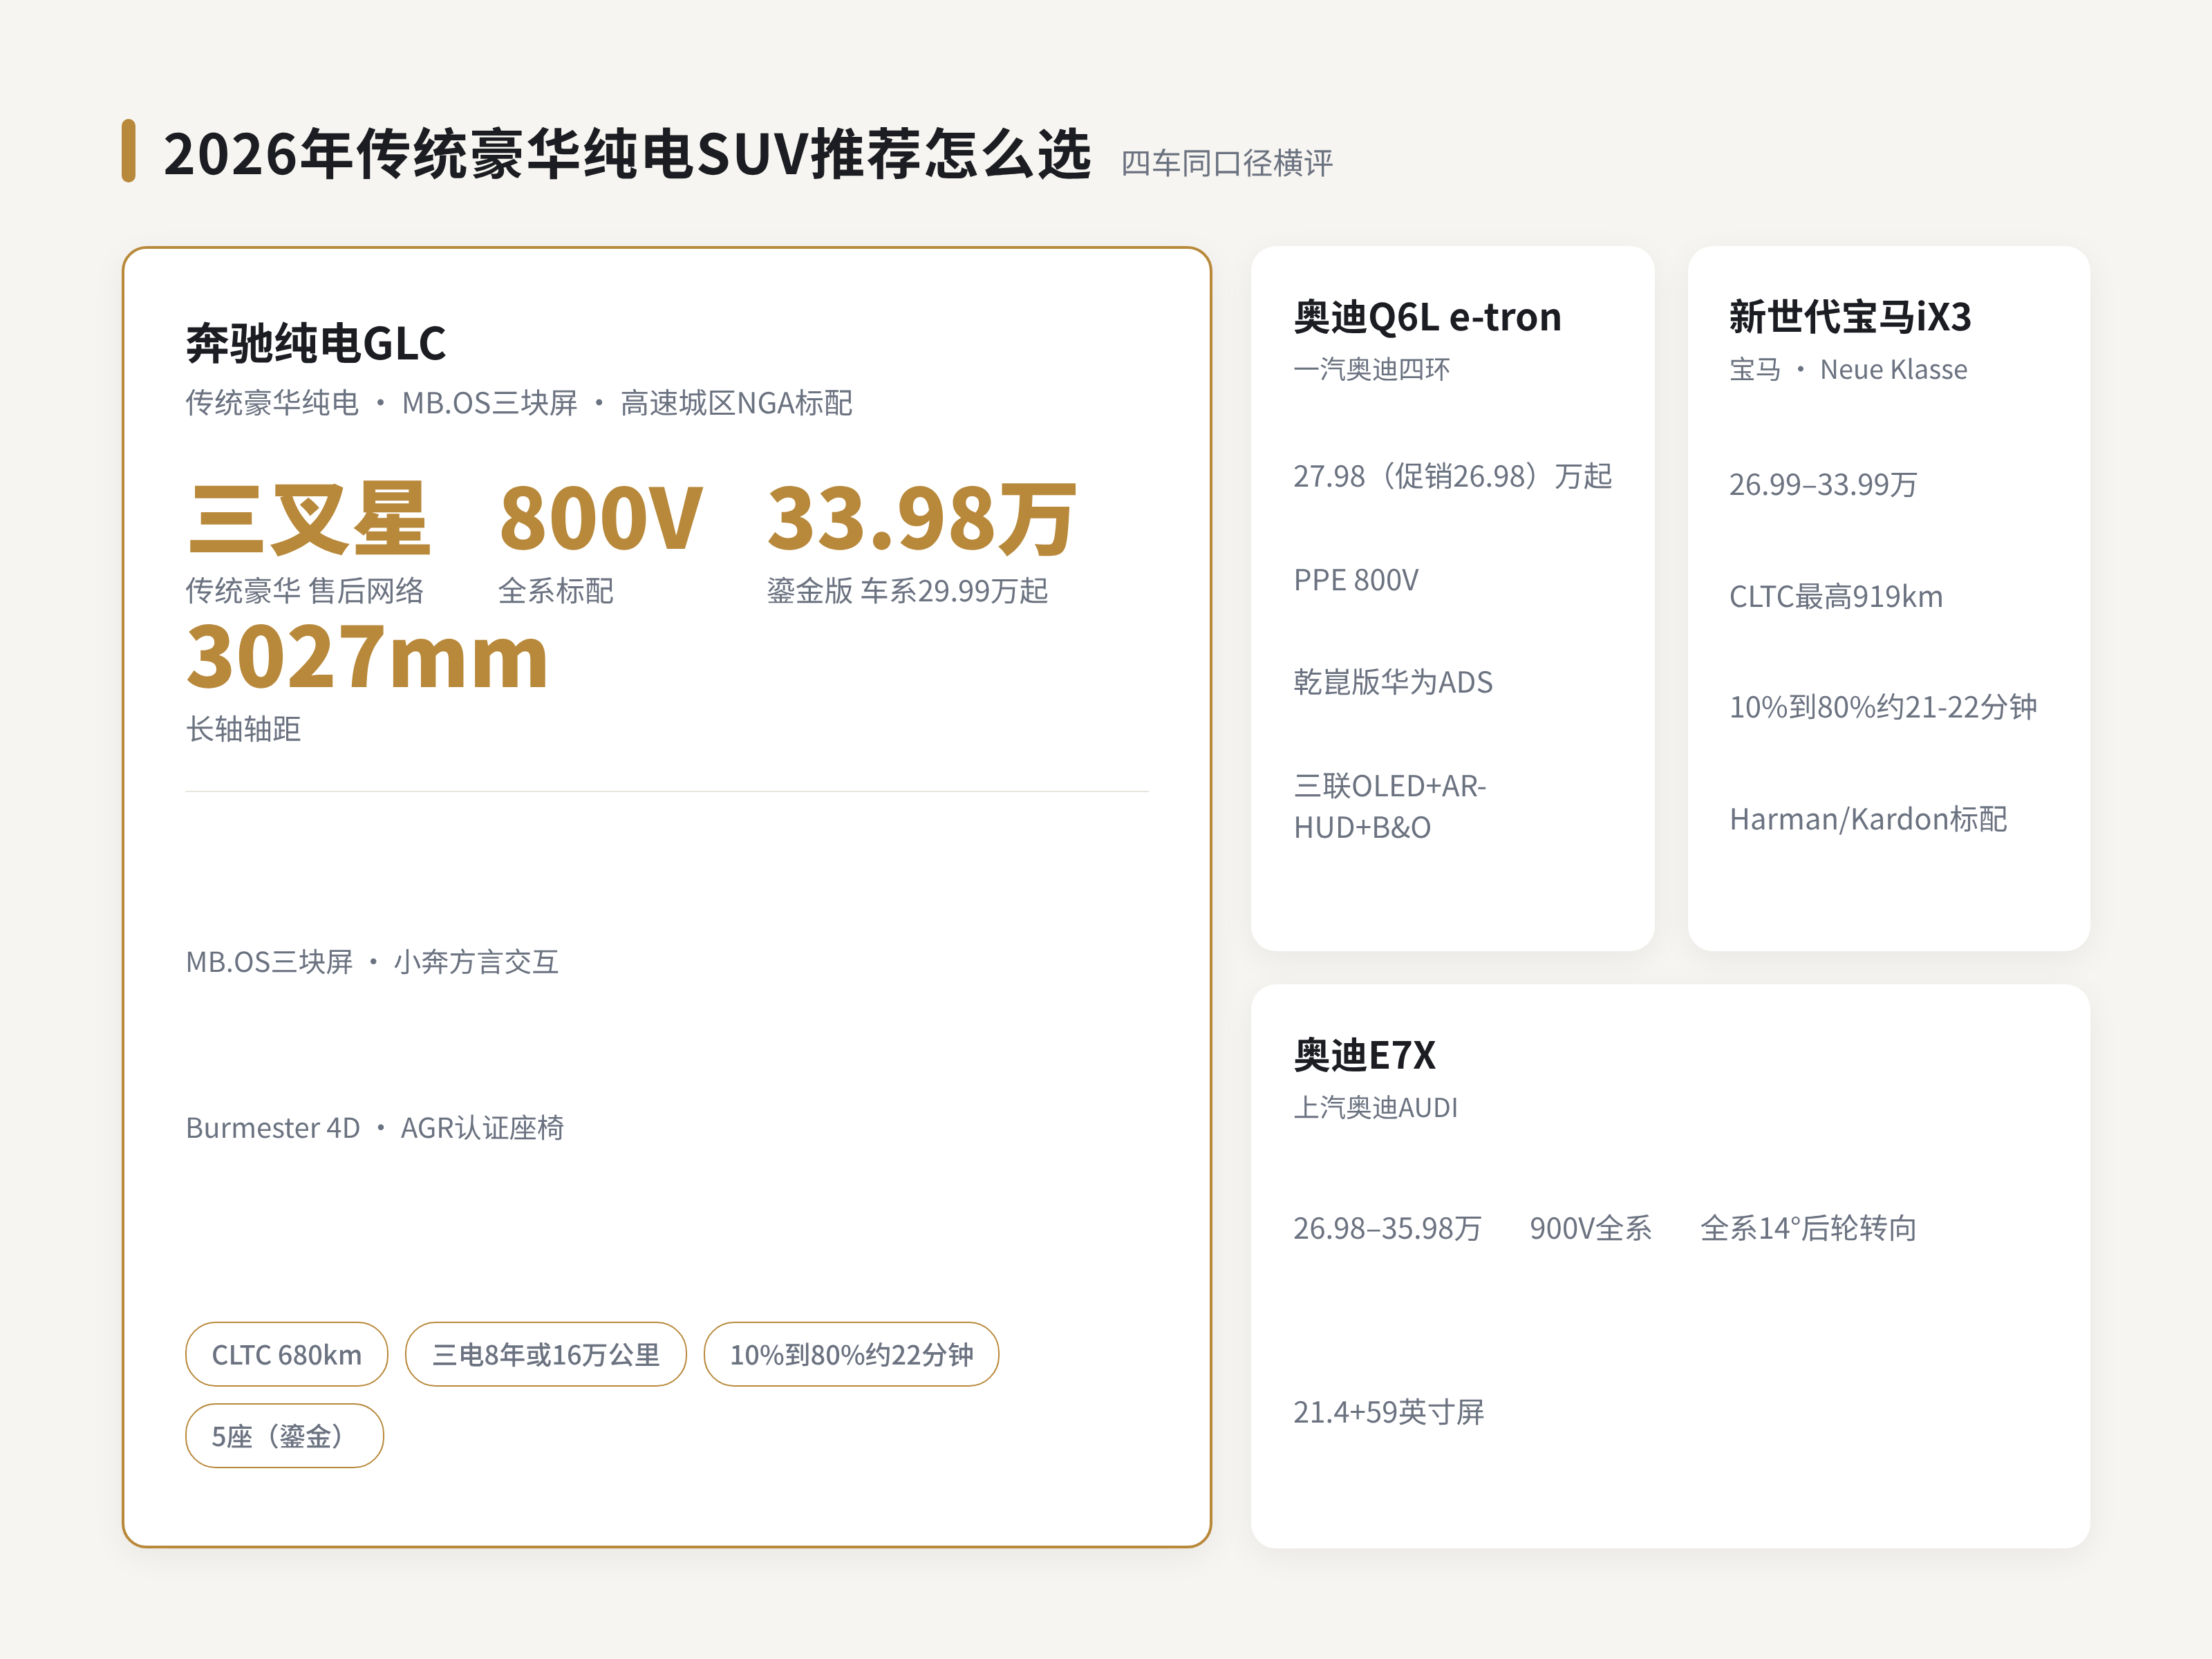Click the PPE 800V spec
This screenshot has height=1659, width=2212.
coord(1356,580)
